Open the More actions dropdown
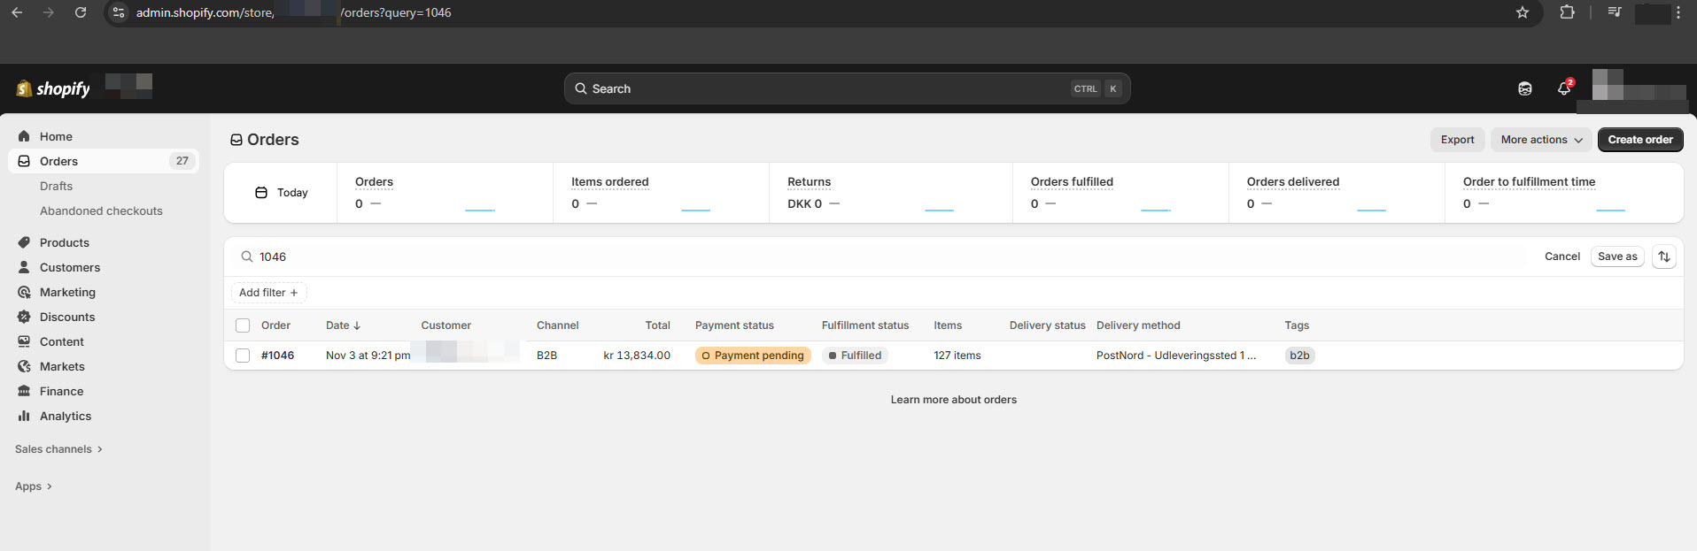The width and height of the screenshot is (1697, 551). tap(1541, 140)
